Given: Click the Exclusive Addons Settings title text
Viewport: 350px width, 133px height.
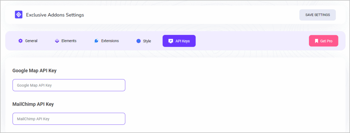Looking at the screenshot, I should pyautogui.click(x=55, y=15).
